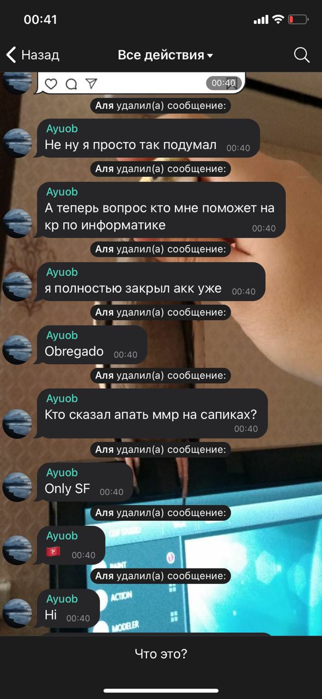The height and width of the screenshot is (699, 322).
Task: Tap the Назад back label
Action: click(40, 55)
